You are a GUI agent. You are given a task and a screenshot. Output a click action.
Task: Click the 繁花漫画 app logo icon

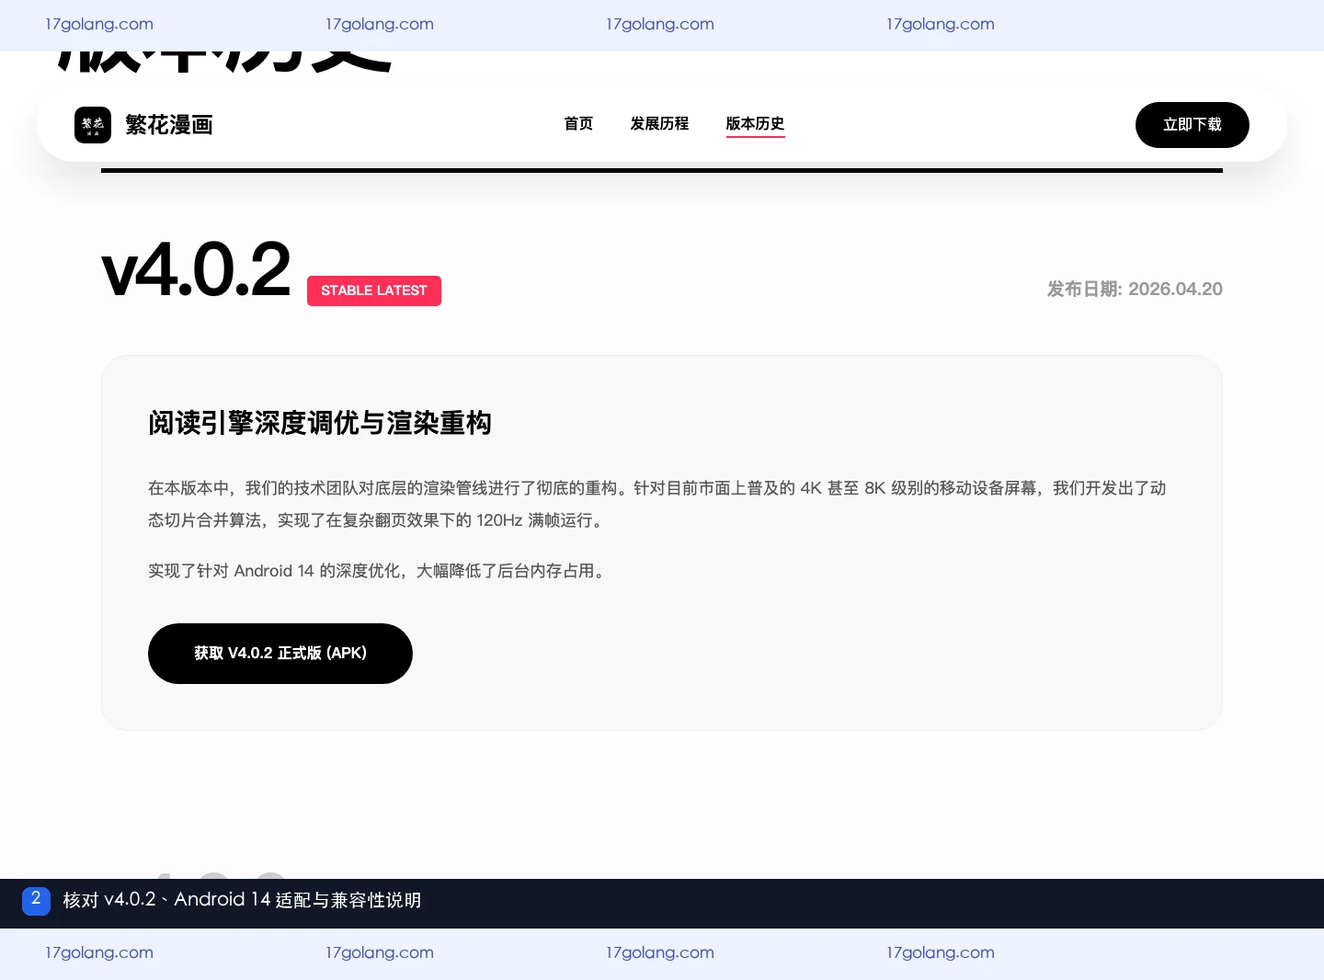coord(93,125)
